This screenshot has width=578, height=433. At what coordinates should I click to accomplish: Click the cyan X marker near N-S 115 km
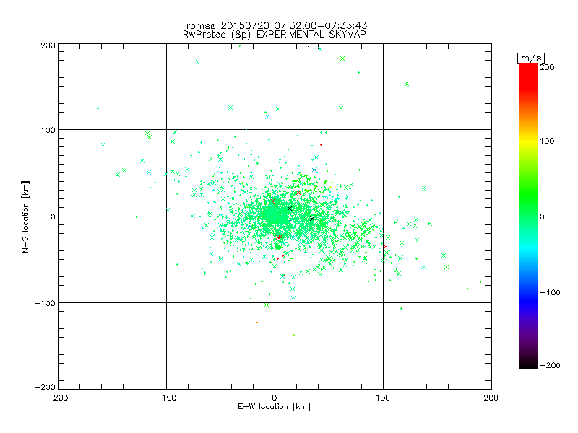click(267, 117)
